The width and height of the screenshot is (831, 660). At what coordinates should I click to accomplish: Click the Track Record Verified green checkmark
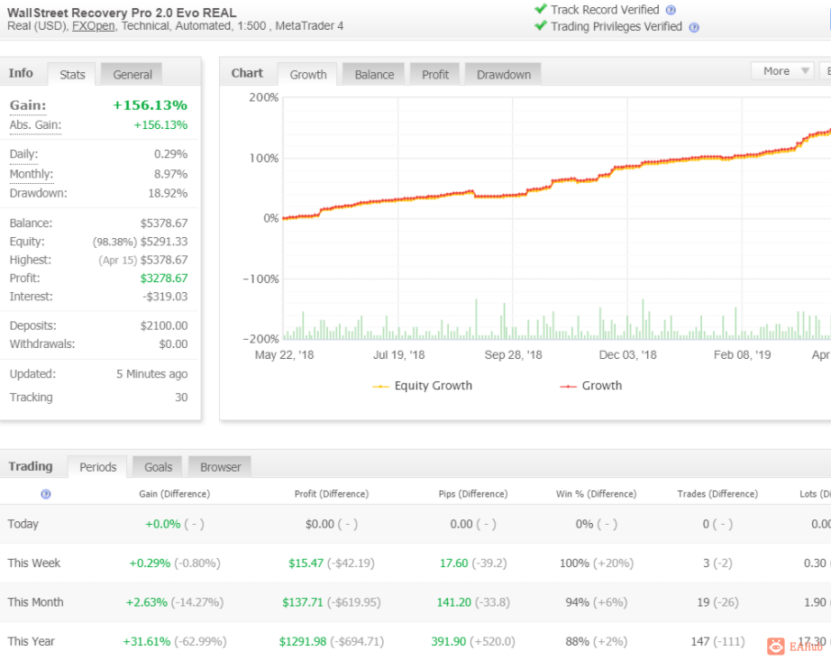pyautogui.click(x=541, y=9)
